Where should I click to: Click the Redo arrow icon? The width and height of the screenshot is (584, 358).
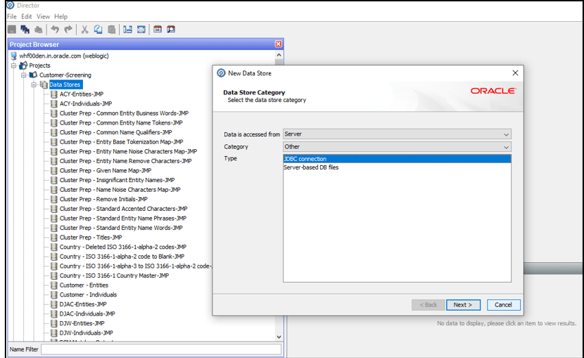(x=68, y=29)
